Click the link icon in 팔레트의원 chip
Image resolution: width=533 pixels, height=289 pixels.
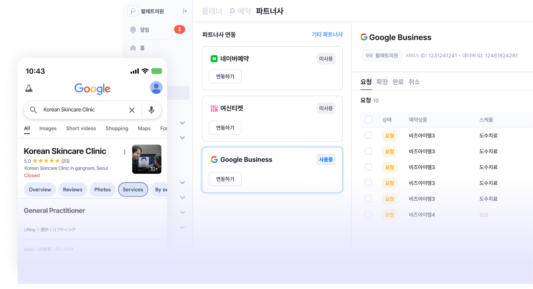point(369,56)
